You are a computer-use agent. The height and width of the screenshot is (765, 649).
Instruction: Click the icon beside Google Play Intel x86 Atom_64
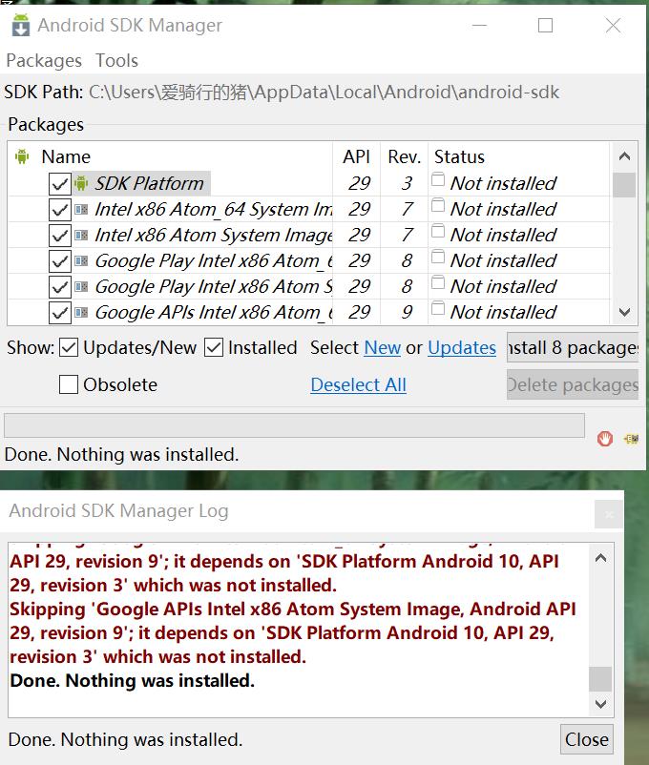click(81, 261)
